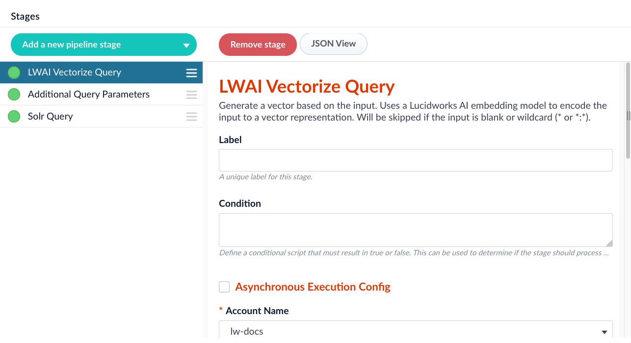
Task: Click hamburger handle icon on Solr Query
Action: [x=191, y=117]
